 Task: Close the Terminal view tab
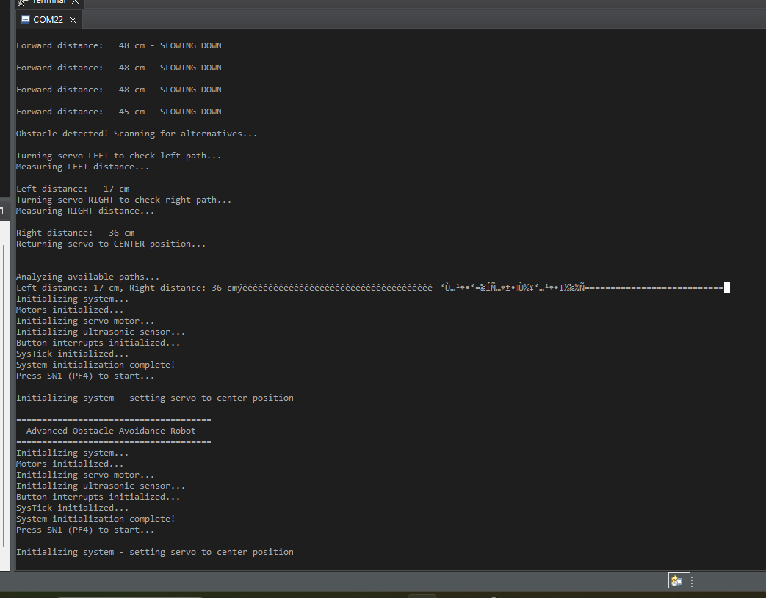point(76,2)
